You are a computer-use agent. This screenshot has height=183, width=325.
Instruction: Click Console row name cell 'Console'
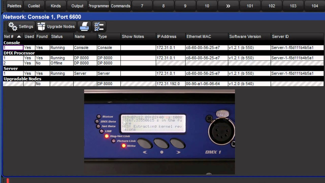(85, 48)
